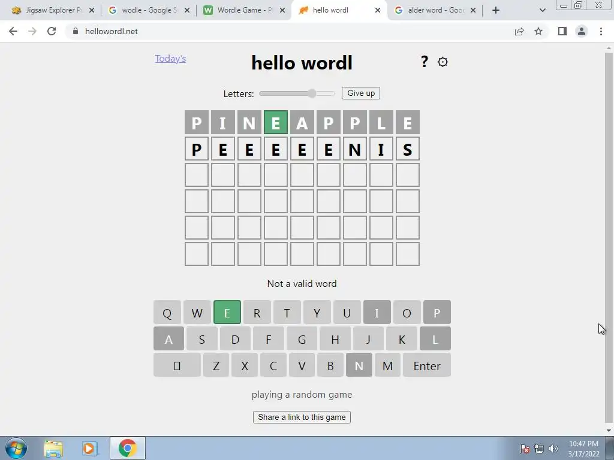The width and height of the screenshot is (614, 460).
Task: Tap the gray N key
Action: tap(359, 365)
